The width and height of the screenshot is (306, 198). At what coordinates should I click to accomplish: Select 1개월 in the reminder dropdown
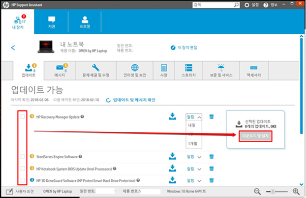[x=193, y=144]
